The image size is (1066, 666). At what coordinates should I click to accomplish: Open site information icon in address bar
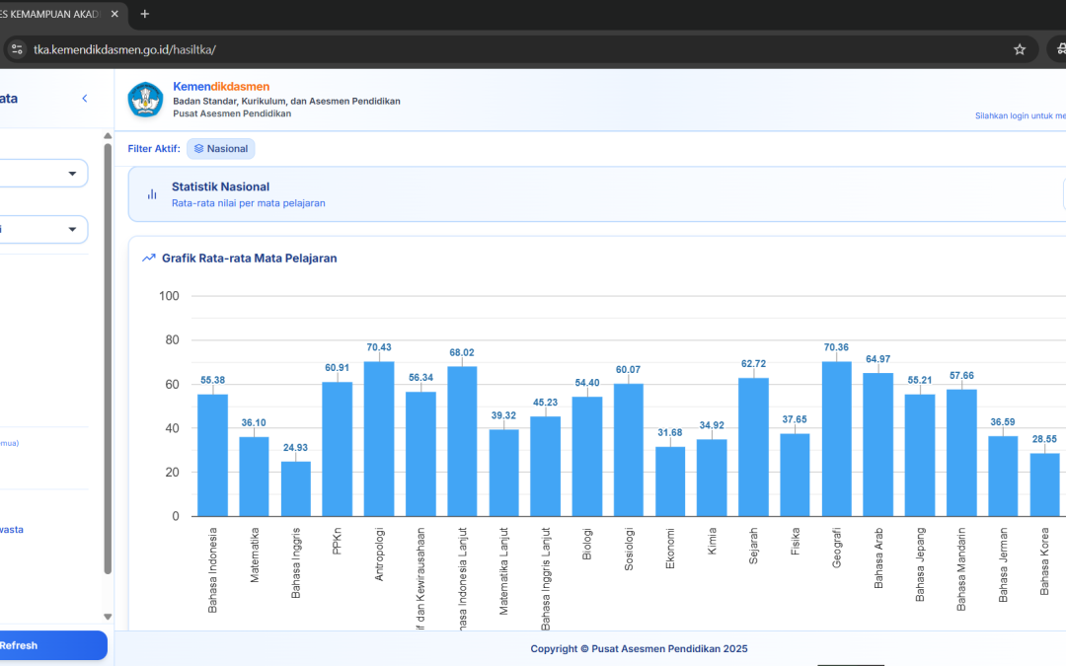[16, 49]
